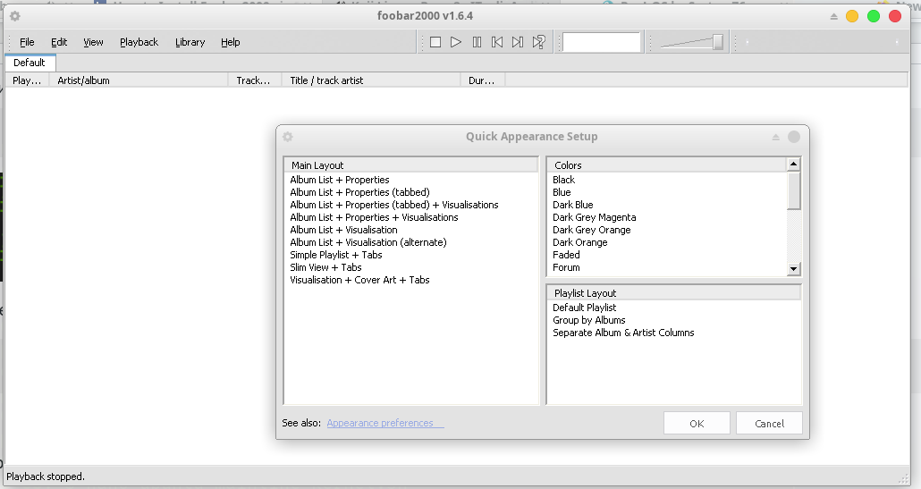This screenshot has width=921, height=489.
Task: Click the Playing column header
Action: click(27, 80)
